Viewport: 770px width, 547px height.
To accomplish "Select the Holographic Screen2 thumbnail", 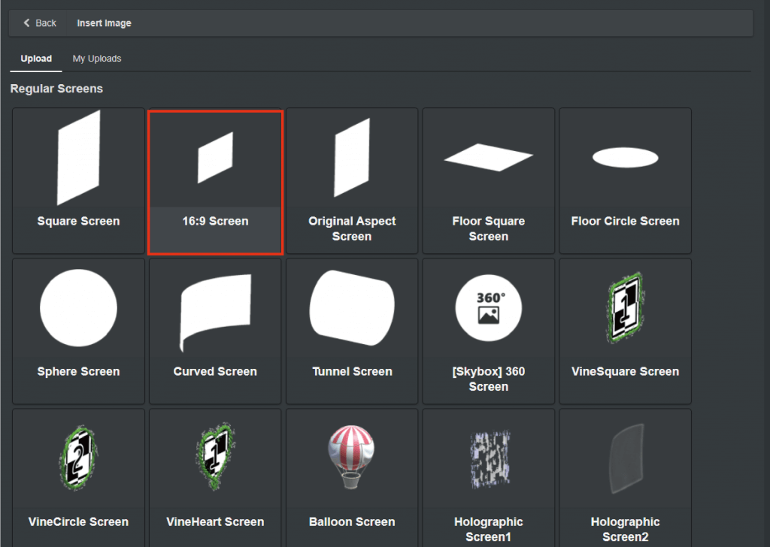I will pos(626,458).
